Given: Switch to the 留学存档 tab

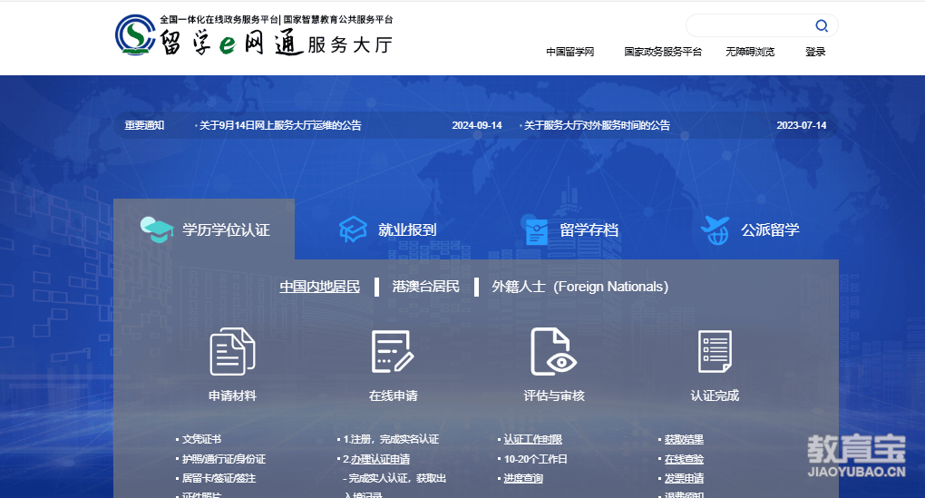Looking at the screenshot, I should click(571, 230).
